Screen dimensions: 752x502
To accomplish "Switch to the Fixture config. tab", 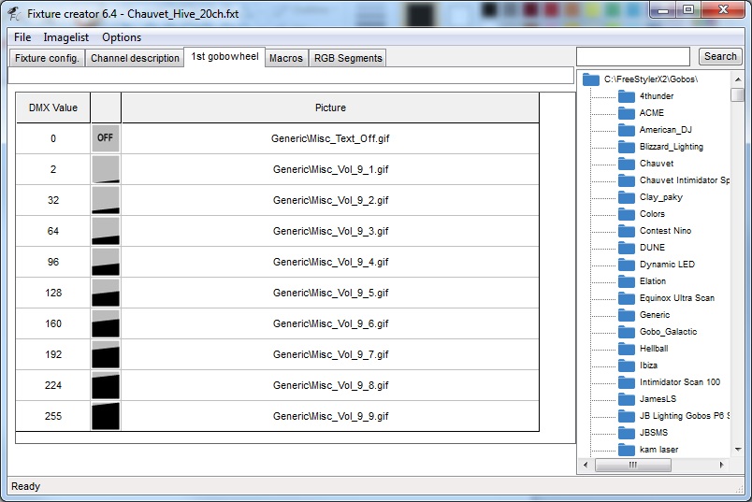I will pyautogui.click(x=47, y=58).
